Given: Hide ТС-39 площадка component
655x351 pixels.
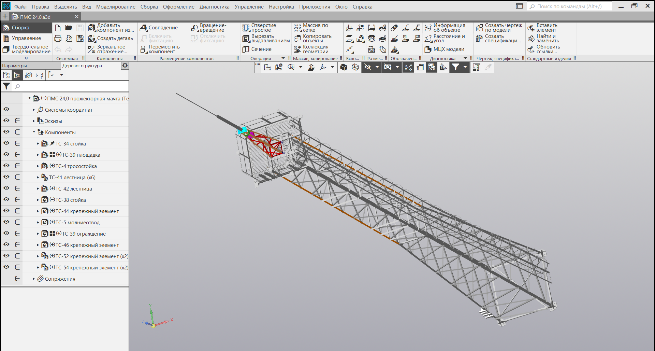Looking at the screenshot, I should 6,154.
